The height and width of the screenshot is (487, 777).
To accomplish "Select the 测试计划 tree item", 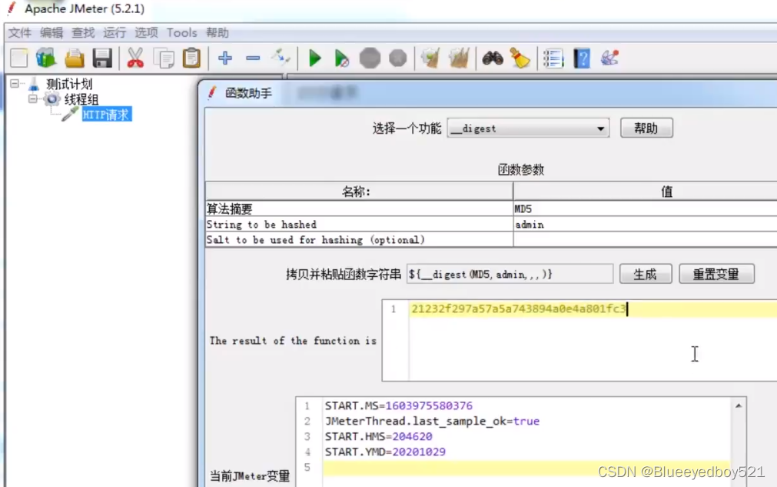I will 69,85.
